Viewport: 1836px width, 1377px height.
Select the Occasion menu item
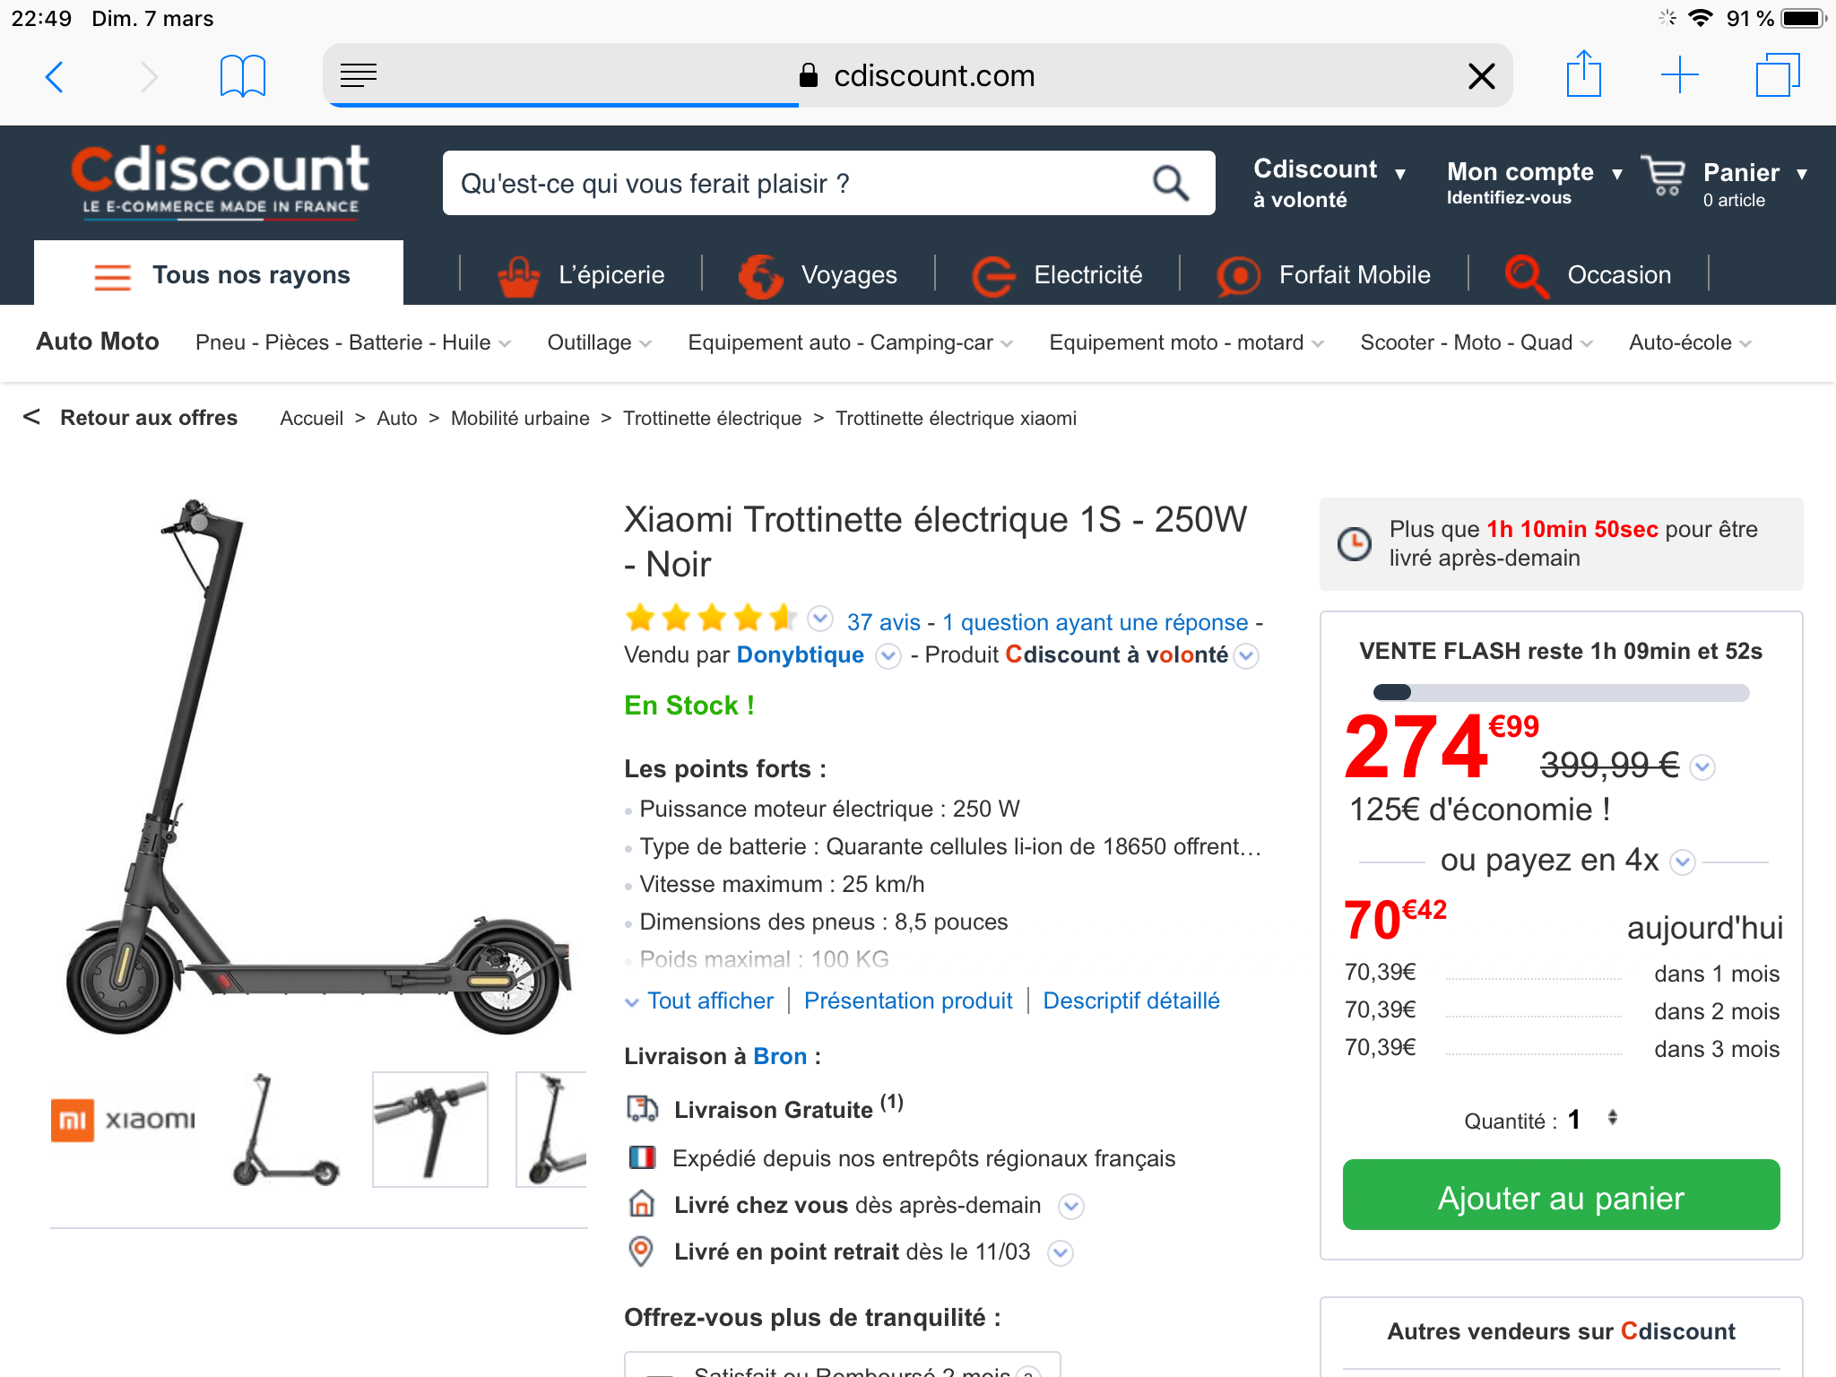point(1589,275)
